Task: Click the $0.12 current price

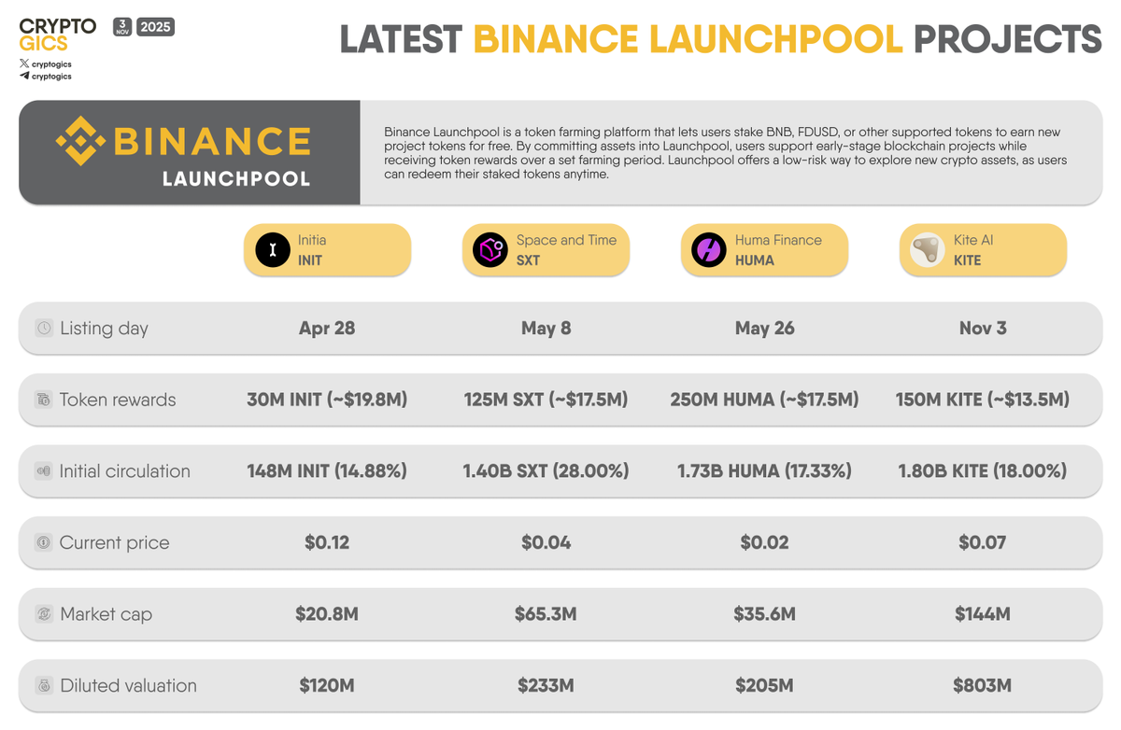Action: point(327,542)
